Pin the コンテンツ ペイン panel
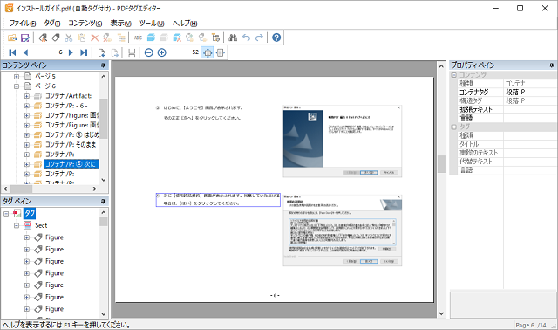This screenshot has width=558, height=330. [103, 65]
